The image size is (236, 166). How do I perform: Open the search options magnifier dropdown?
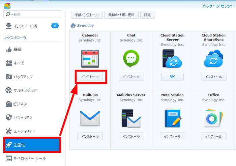pyautogui.click(x=9, y=14)
